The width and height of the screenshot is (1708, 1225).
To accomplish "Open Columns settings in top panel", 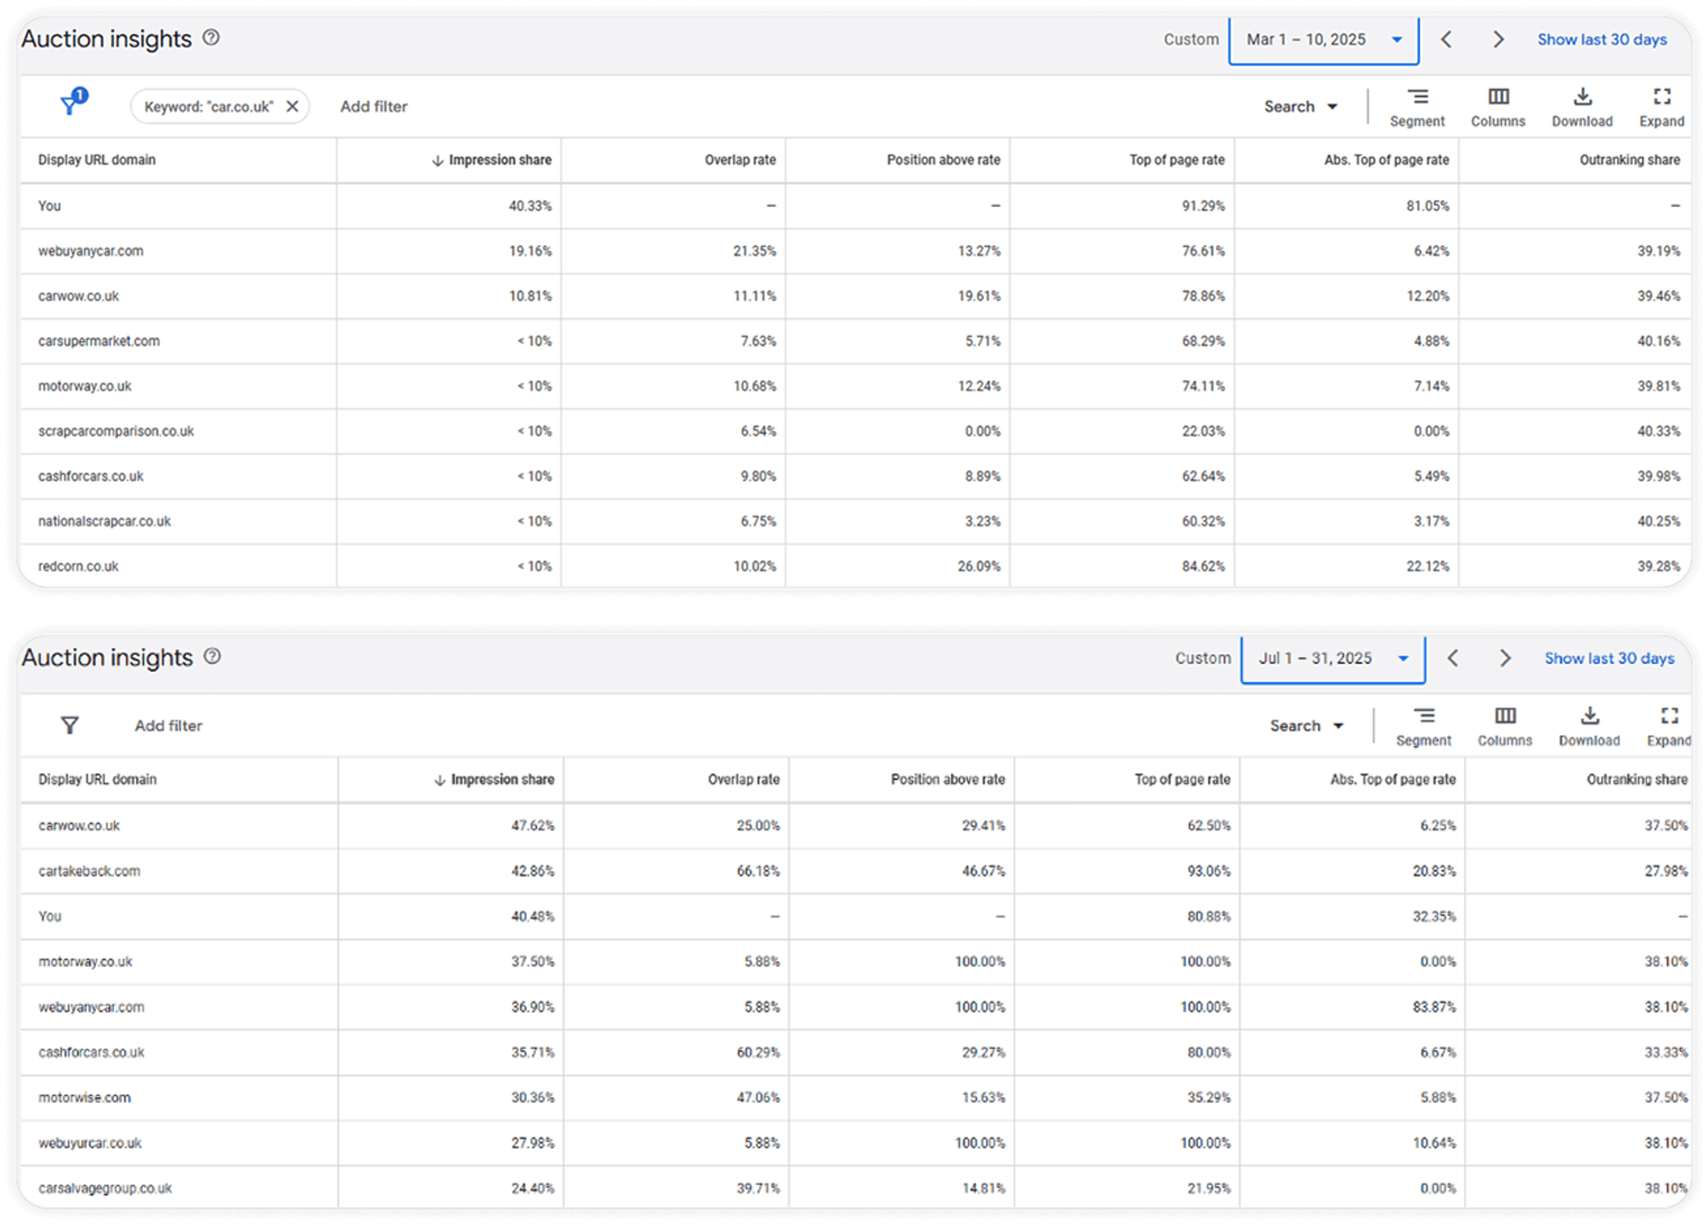I will (1498, 107).
